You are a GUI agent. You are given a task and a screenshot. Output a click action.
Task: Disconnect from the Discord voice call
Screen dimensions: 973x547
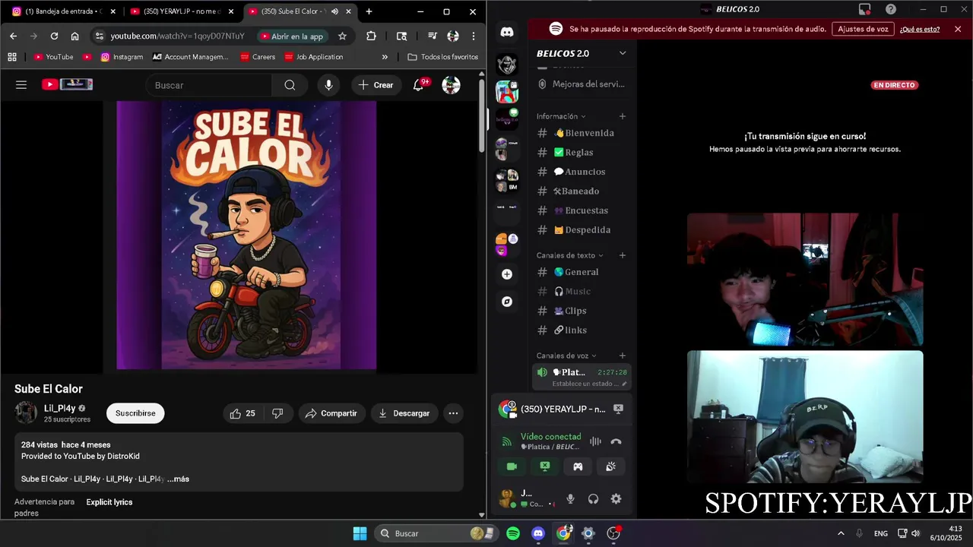(x=616, y=441)
